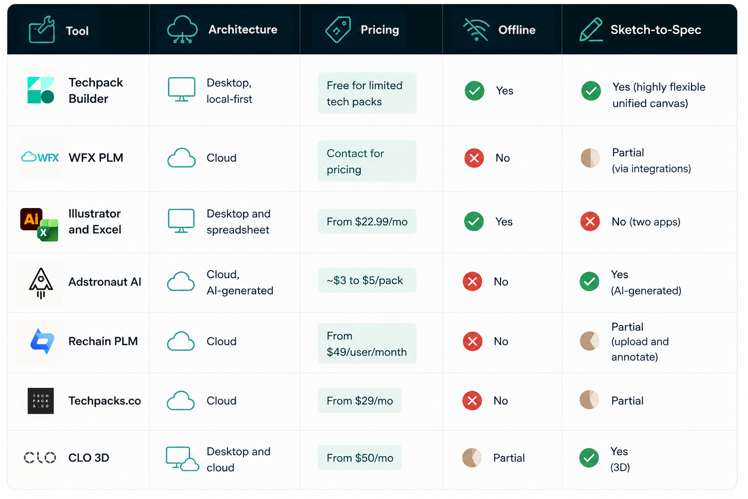Click the monitor icon in Illustrator and Excel row

(x=181, y=221)
